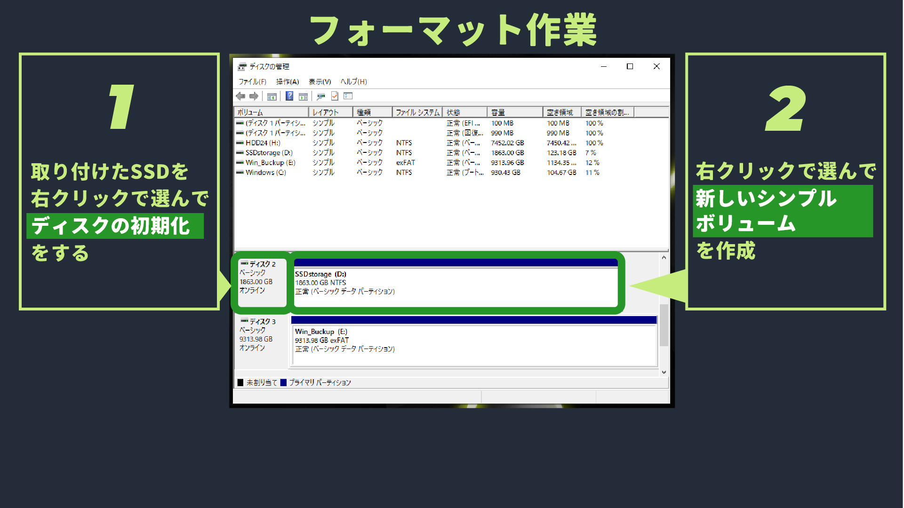Toggle the console tree visibility icon

click(272, 96)
